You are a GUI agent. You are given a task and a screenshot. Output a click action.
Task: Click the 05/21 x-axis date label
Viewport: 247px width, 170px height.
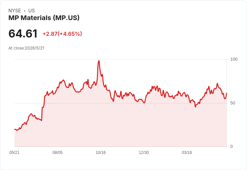[14, 152]
